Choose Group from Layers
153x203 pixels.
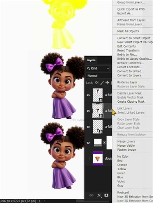pyautogui.click(x=131, y=2)
